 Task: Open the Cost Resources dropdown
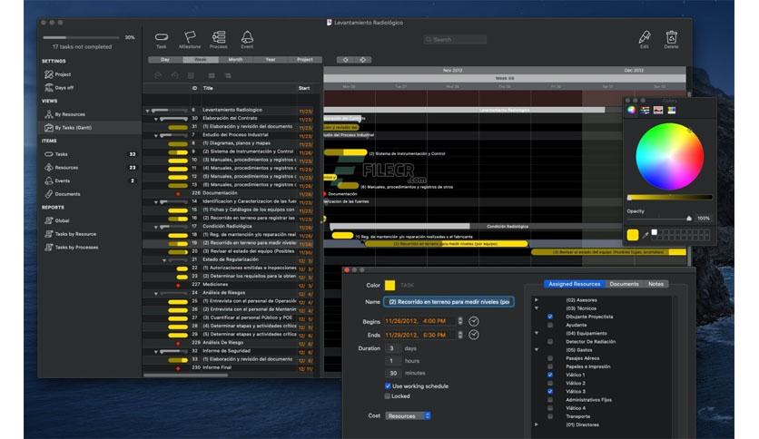click(408, 415)
